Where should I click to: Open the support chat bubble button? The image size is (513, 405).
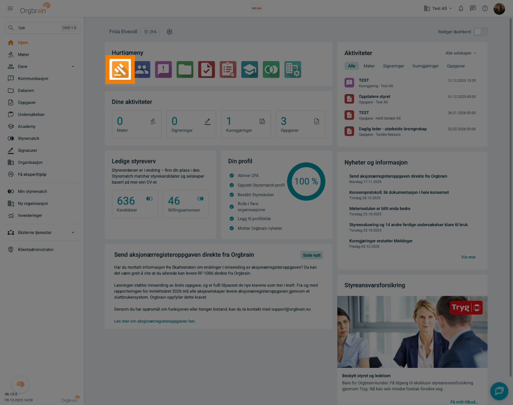tap(499, 391)
